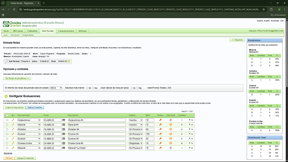
Task: Click the Grades Garden logo
Action: pyautogui.click(x=12, y=24)
